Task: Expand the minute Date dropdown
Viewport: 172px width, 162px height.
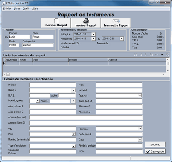Action: (x=140, y=140)
